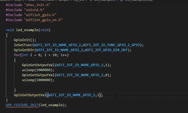188x113 pixels.
Task: Click the GpioInit() call
Action: click(x=25, y=40)
